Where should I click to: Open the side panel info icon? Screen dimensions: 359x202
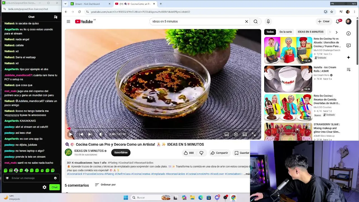tap(348, 33)
